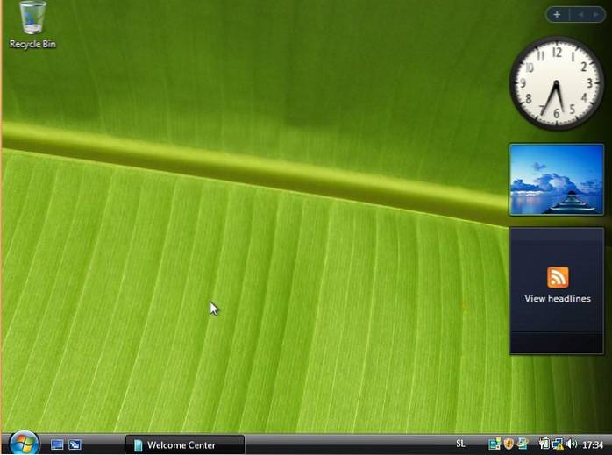The height and width of the screenshot is (455, 612).
Task: Click the analog clock gadget
Action: pos(557,84)
